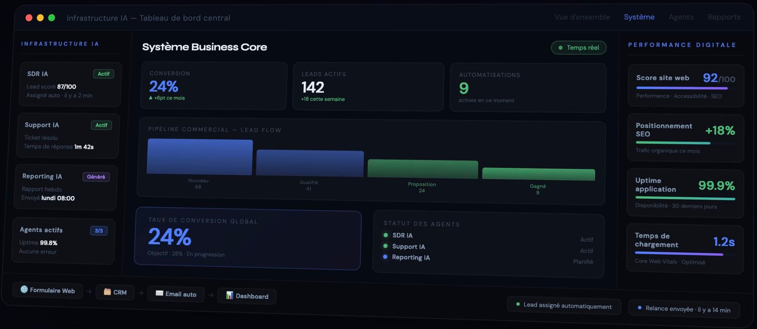
Task: Toggle the Temps réel live indicator
Action: [578, 48]
